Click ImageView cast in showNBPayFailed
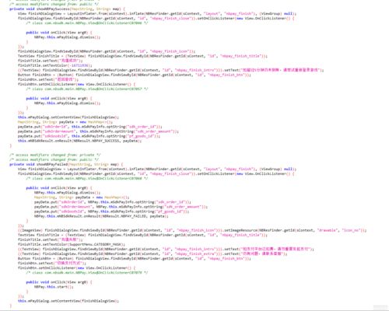 point(30,230)
